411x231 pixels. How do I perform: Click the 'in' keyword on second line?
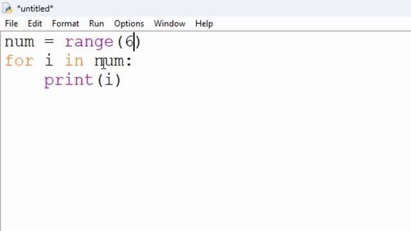click(x=74, y=61)
